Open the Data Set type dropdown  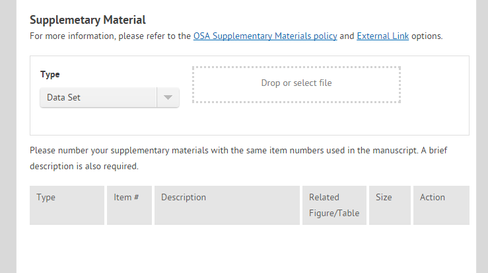tap(99, 97)
